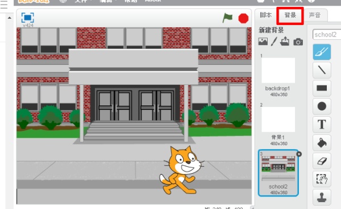Upload backdrop from file icon
Viewport: 341px width, 209px height.
click(x=285, y=41)
